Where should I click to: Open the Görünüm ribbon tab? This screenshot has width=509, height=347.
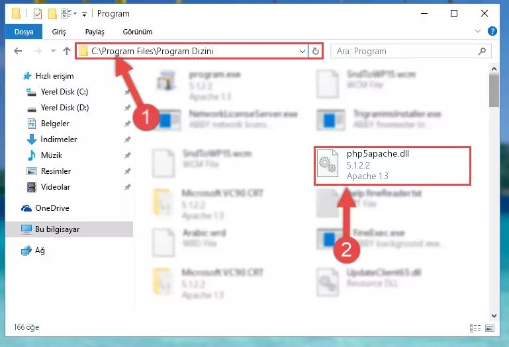[x=137, y=32]
